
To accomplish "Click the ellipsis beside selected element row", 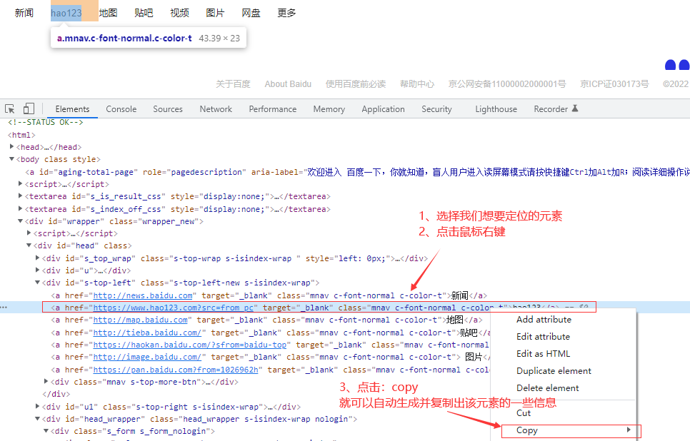I will pyautogui.click(x=4, y=307).
